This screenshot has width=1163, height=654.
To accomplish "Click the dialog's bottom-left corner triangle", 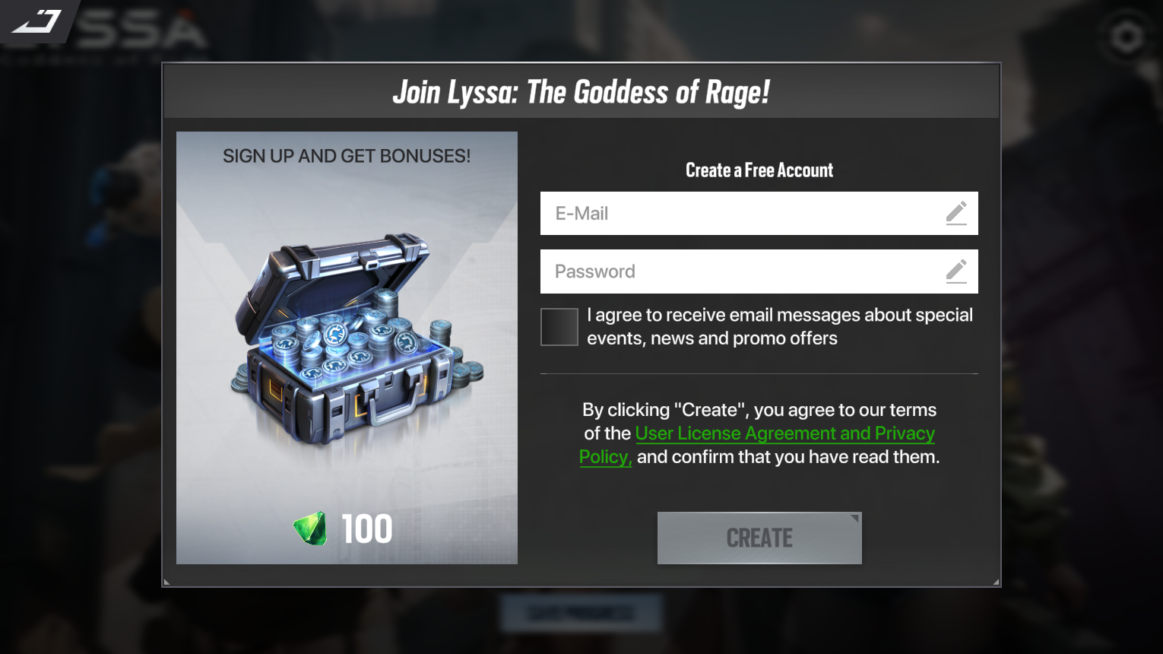I will coord(167,582).
